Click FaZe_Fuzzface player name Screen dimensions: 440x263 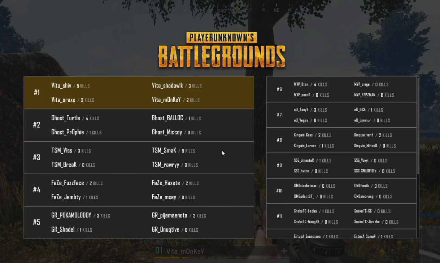(x=67, y=183)
